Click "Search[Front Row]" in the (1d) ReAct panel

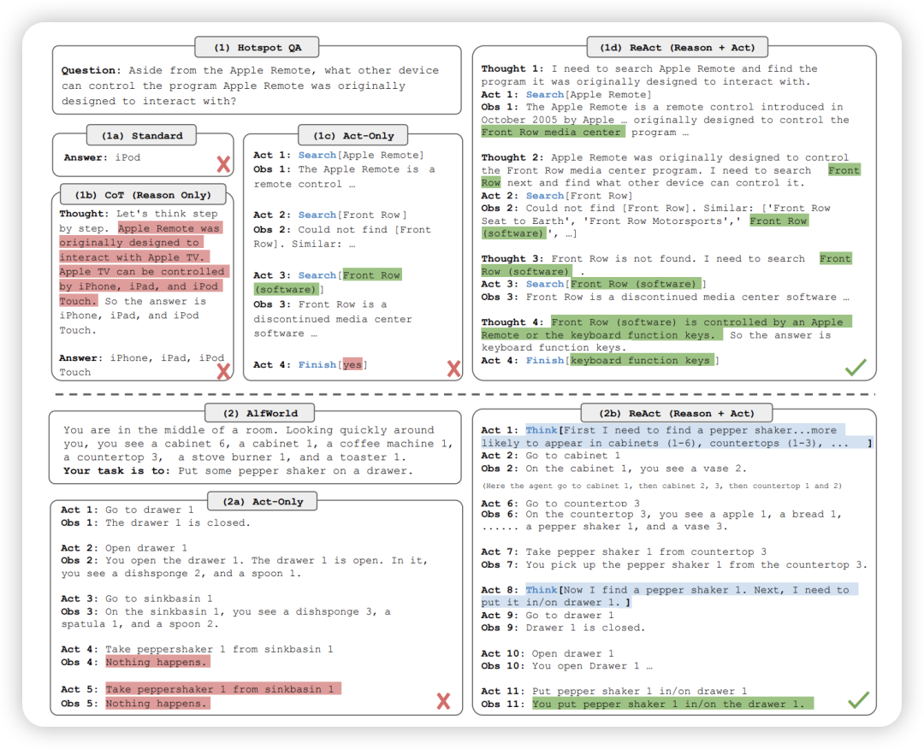click(579, 196)
